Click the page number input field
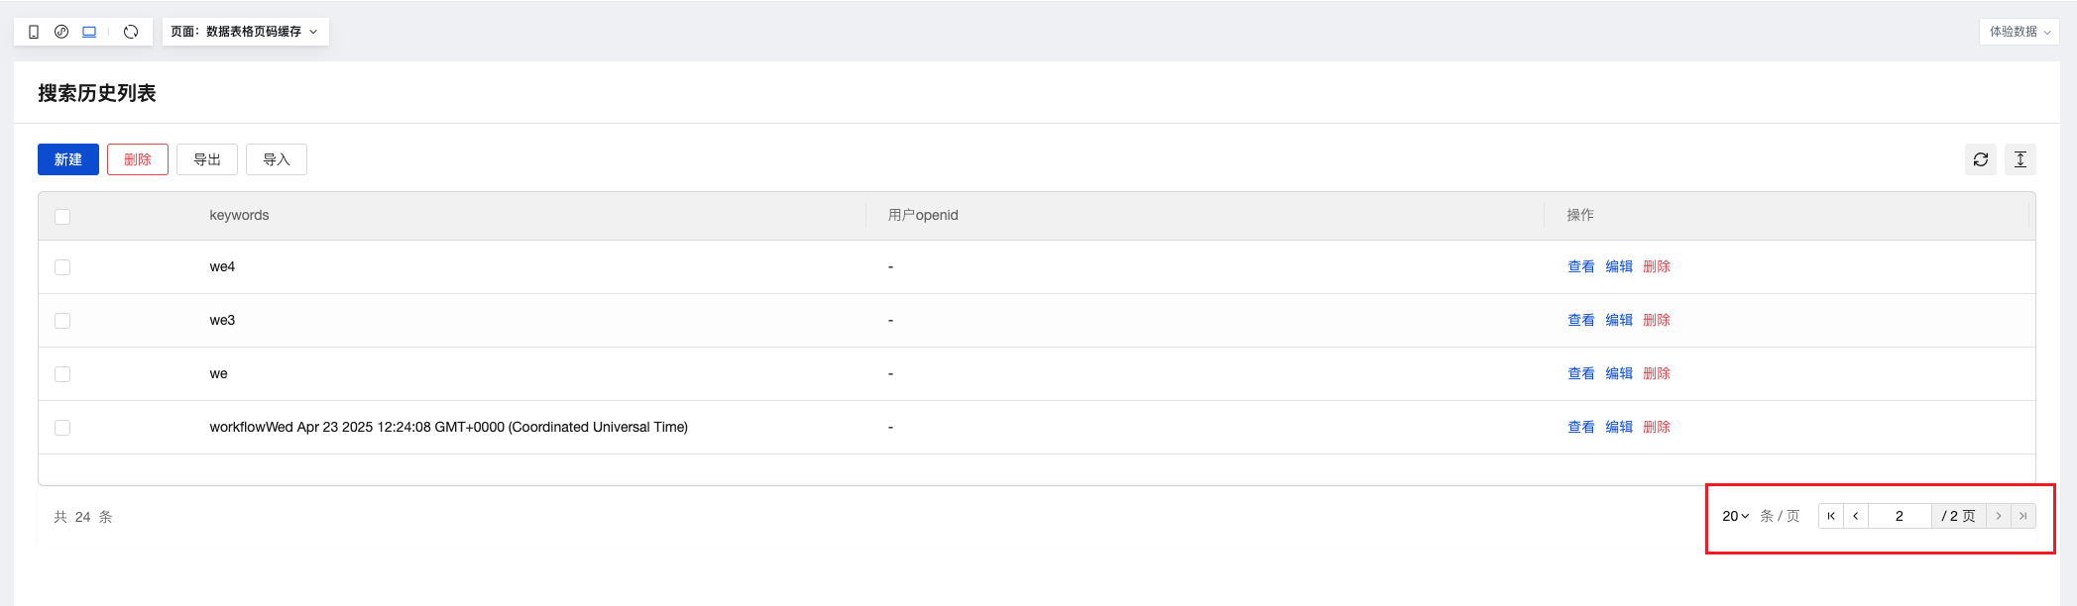2077x606 pixels. (x=1900, y=516)
